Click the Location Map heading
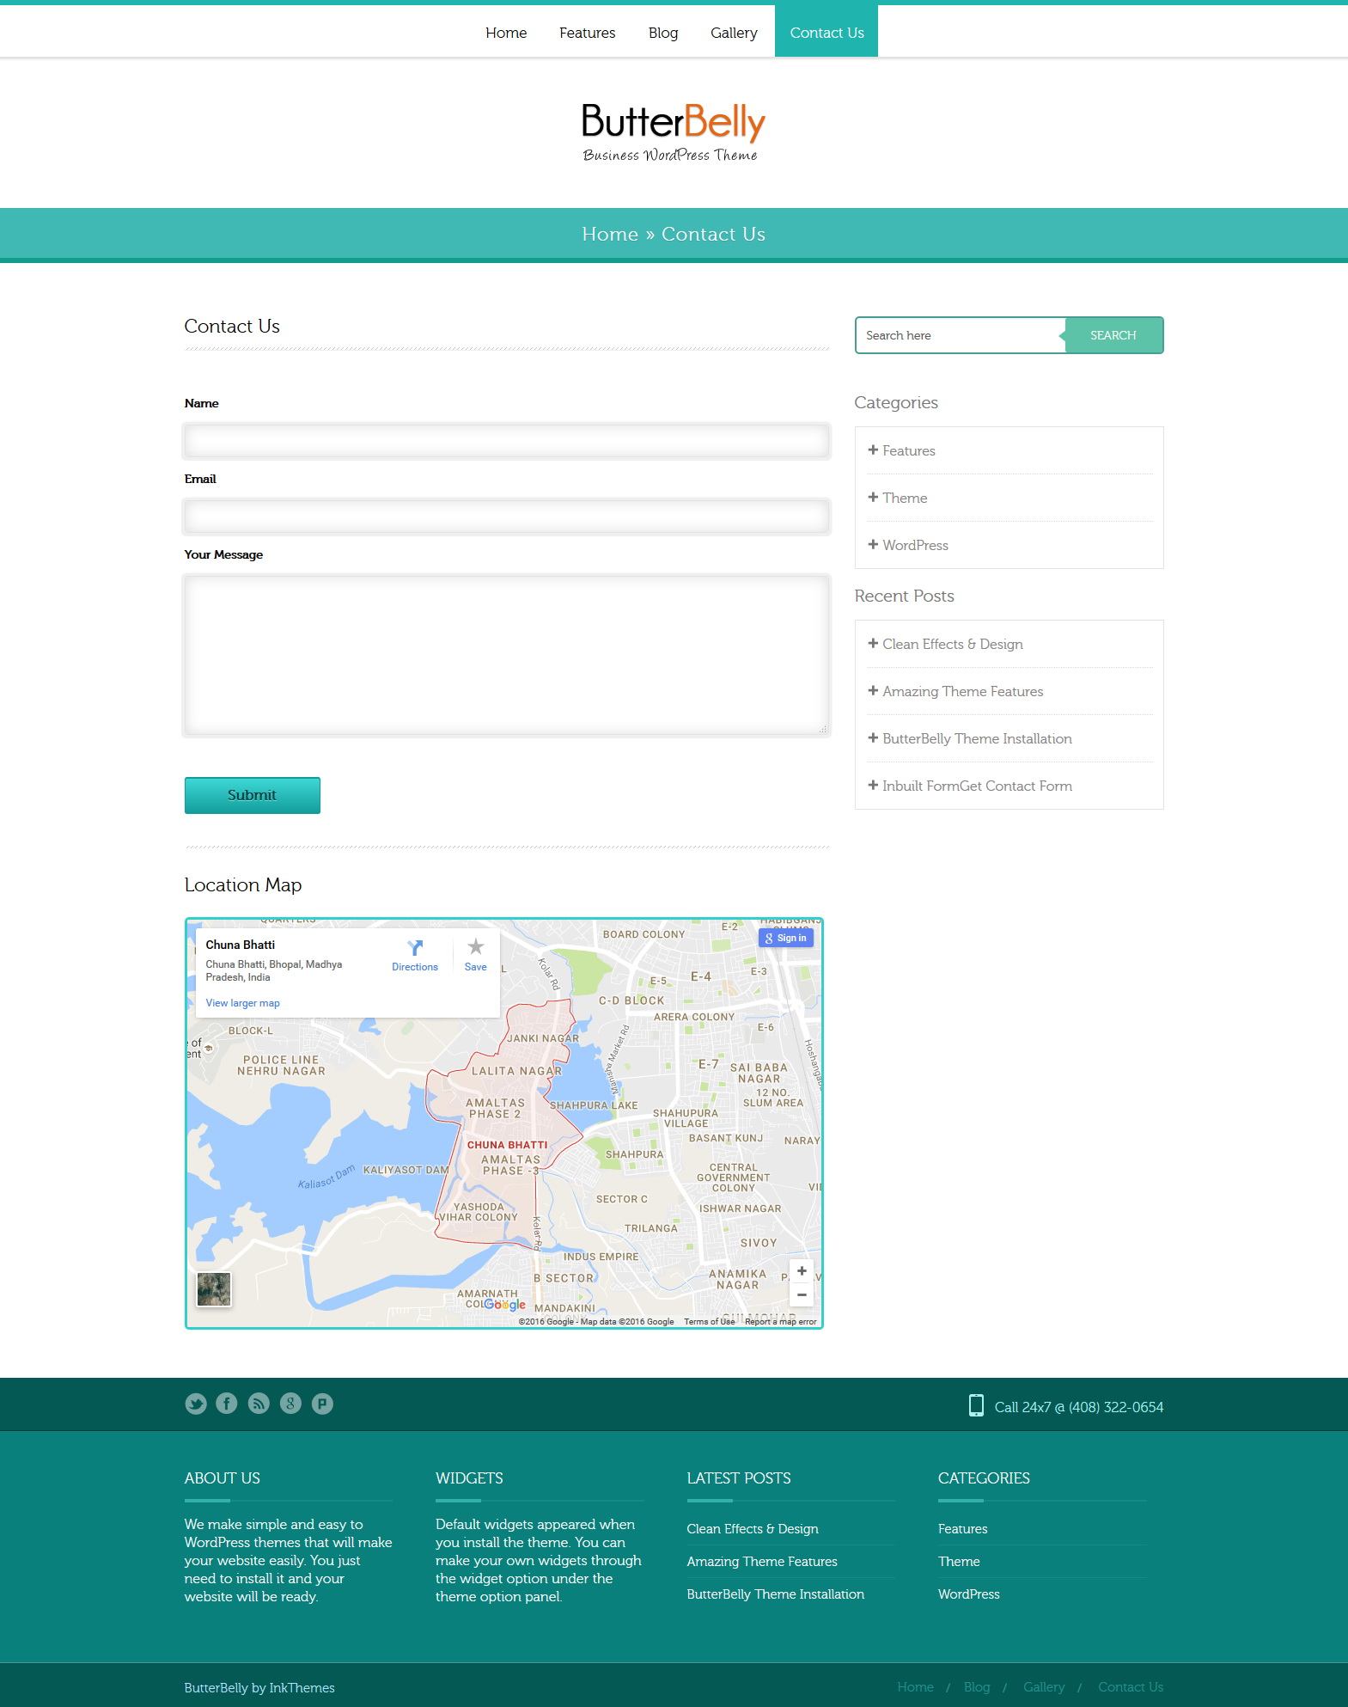Screen dimensions: 1348x1707 click(x=243, y=884)
